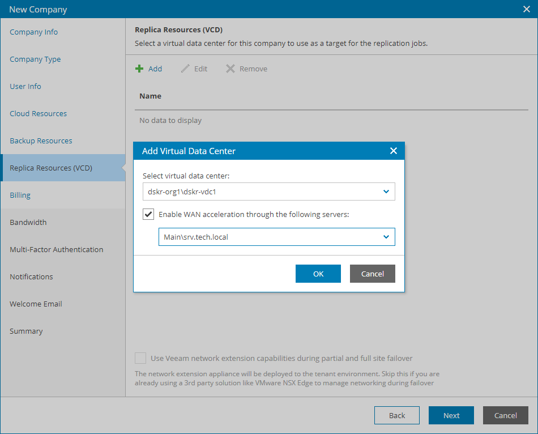Confirm dialog with OK button
The image size is (538, 434).
[318, 274]
